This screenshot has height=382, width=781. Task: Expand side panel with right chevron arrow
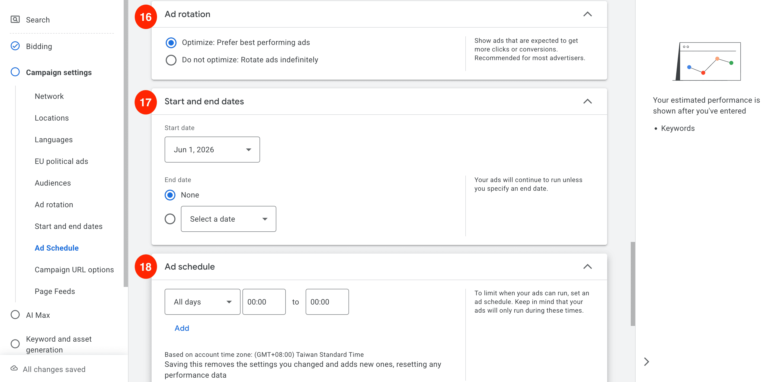coord(646,361)
